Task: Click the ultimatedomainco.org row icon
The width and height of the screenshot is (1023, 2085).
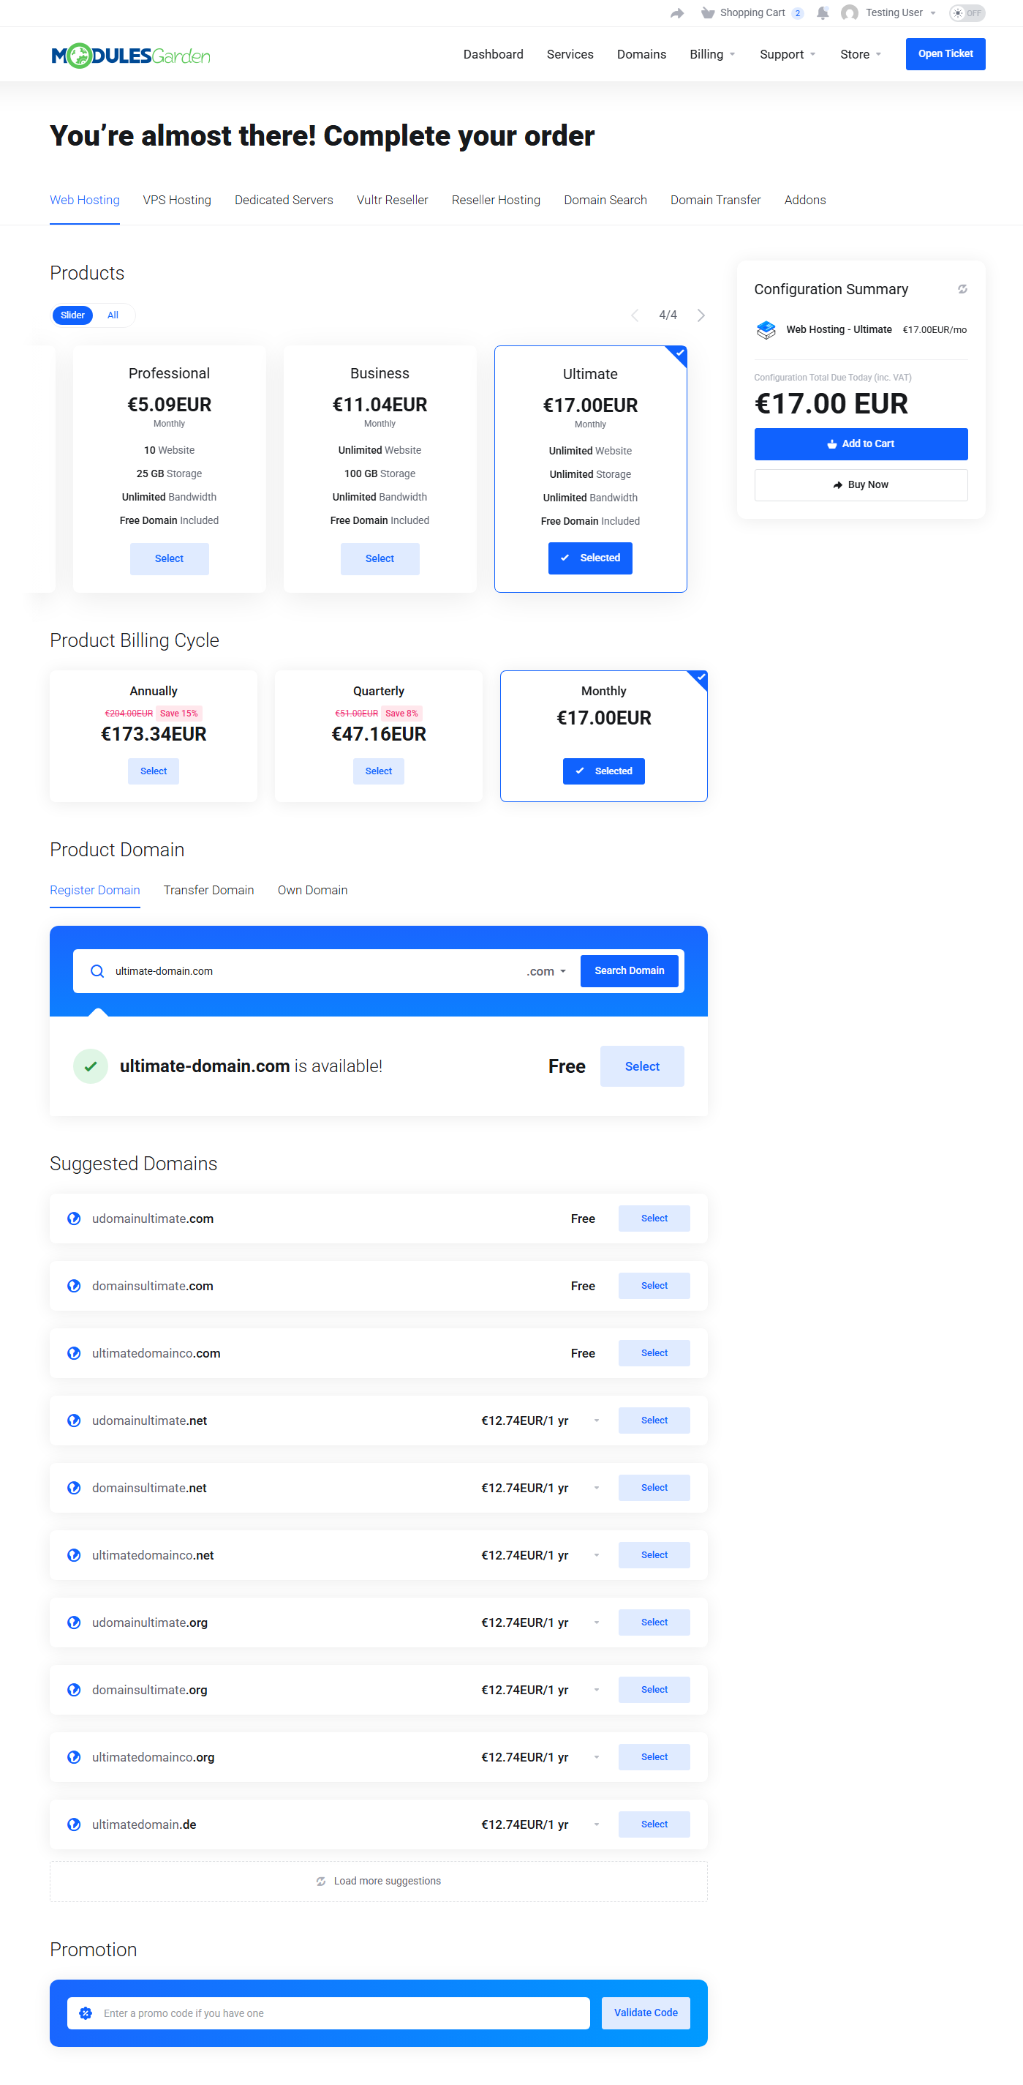Action: pos(74,1756)
